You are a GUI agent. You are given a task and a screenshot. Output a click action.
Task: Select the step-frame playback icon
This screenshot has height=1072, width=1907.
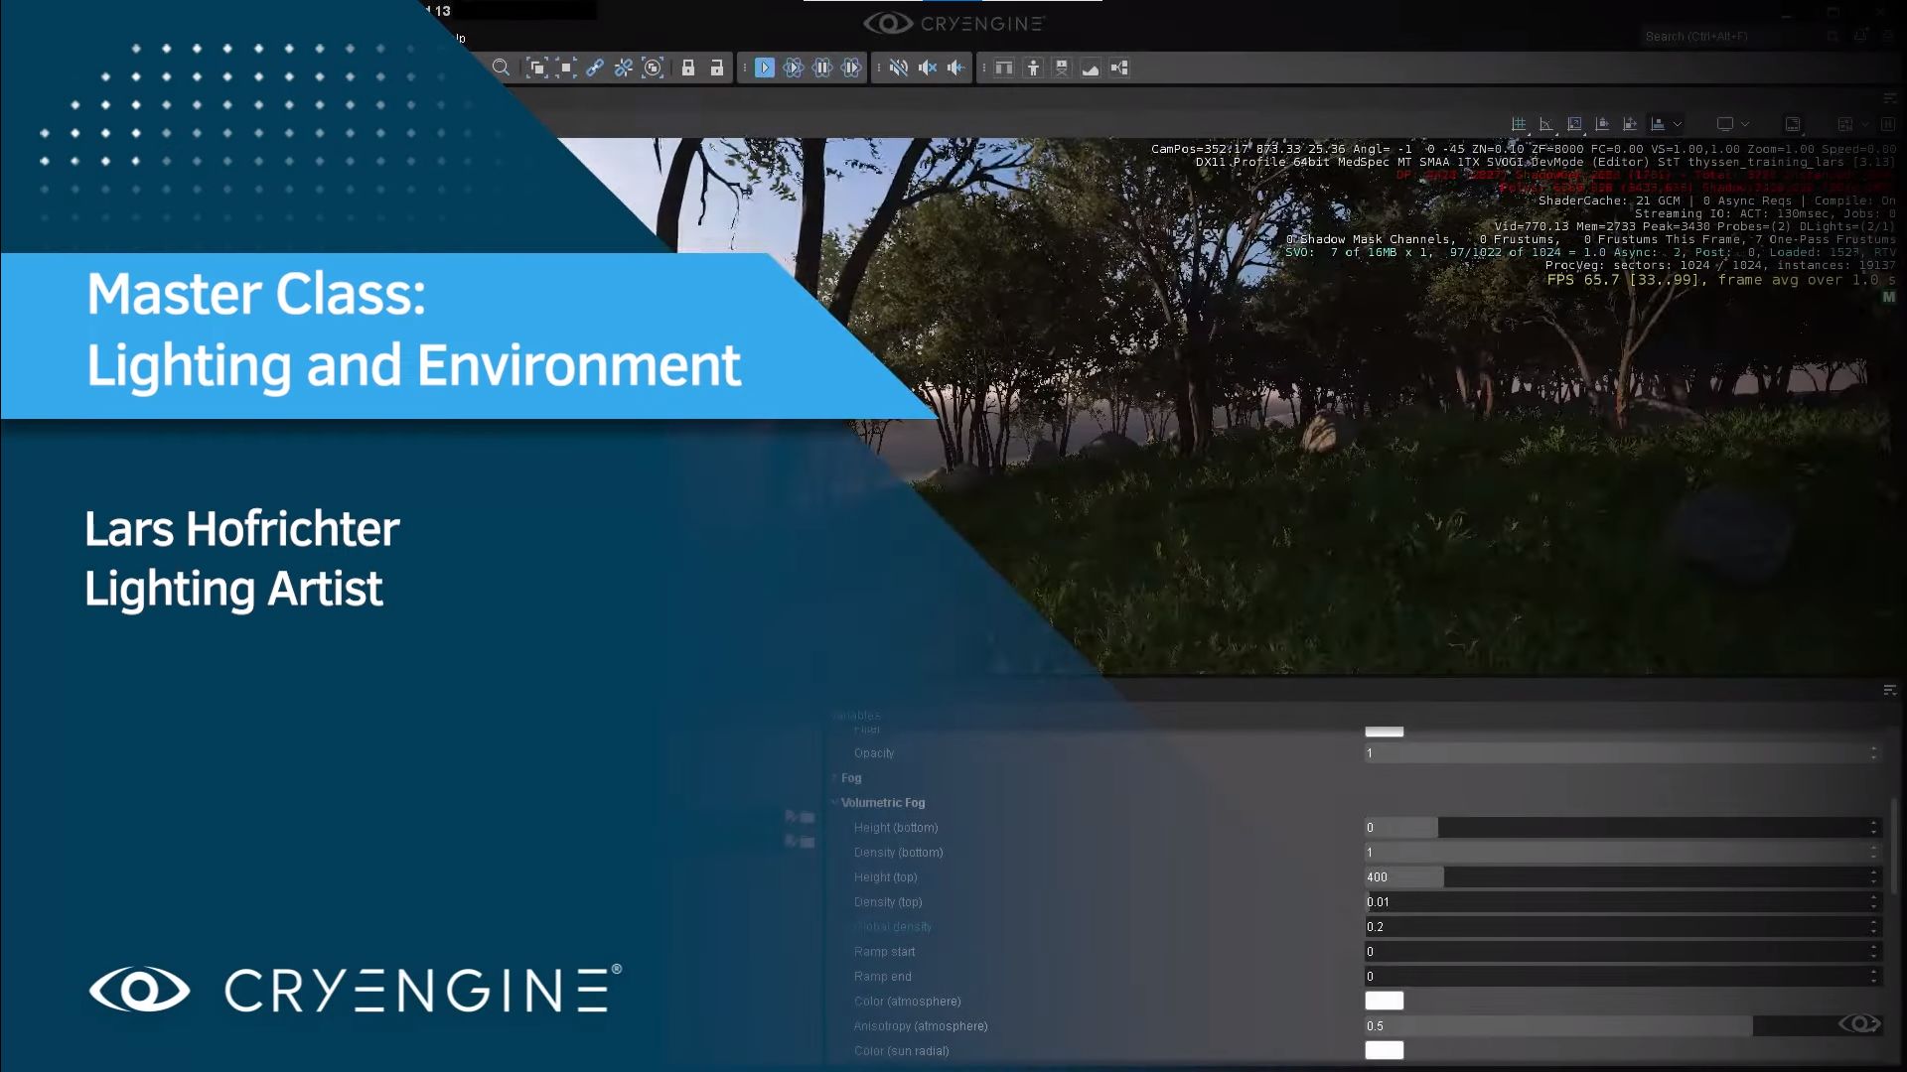[851, 67]
